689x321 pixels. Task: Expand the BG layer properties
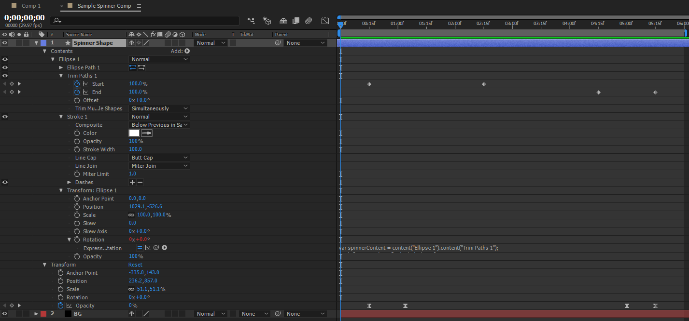tap(36, 314)
